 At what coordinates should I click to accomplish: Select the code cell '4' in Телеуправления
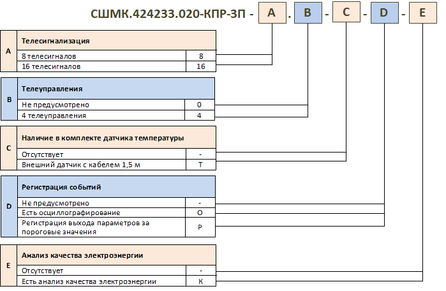point(199,116)
